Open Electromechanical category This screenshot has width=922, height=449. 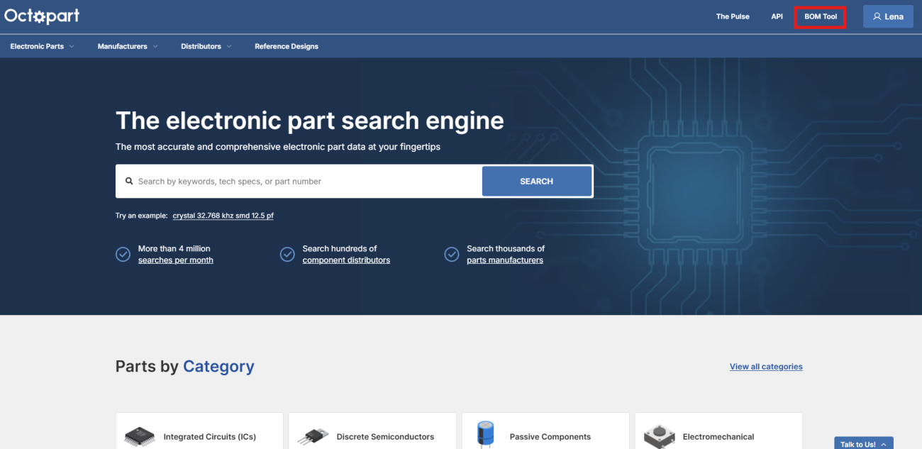pyautogui.click(x=718, y=431)
